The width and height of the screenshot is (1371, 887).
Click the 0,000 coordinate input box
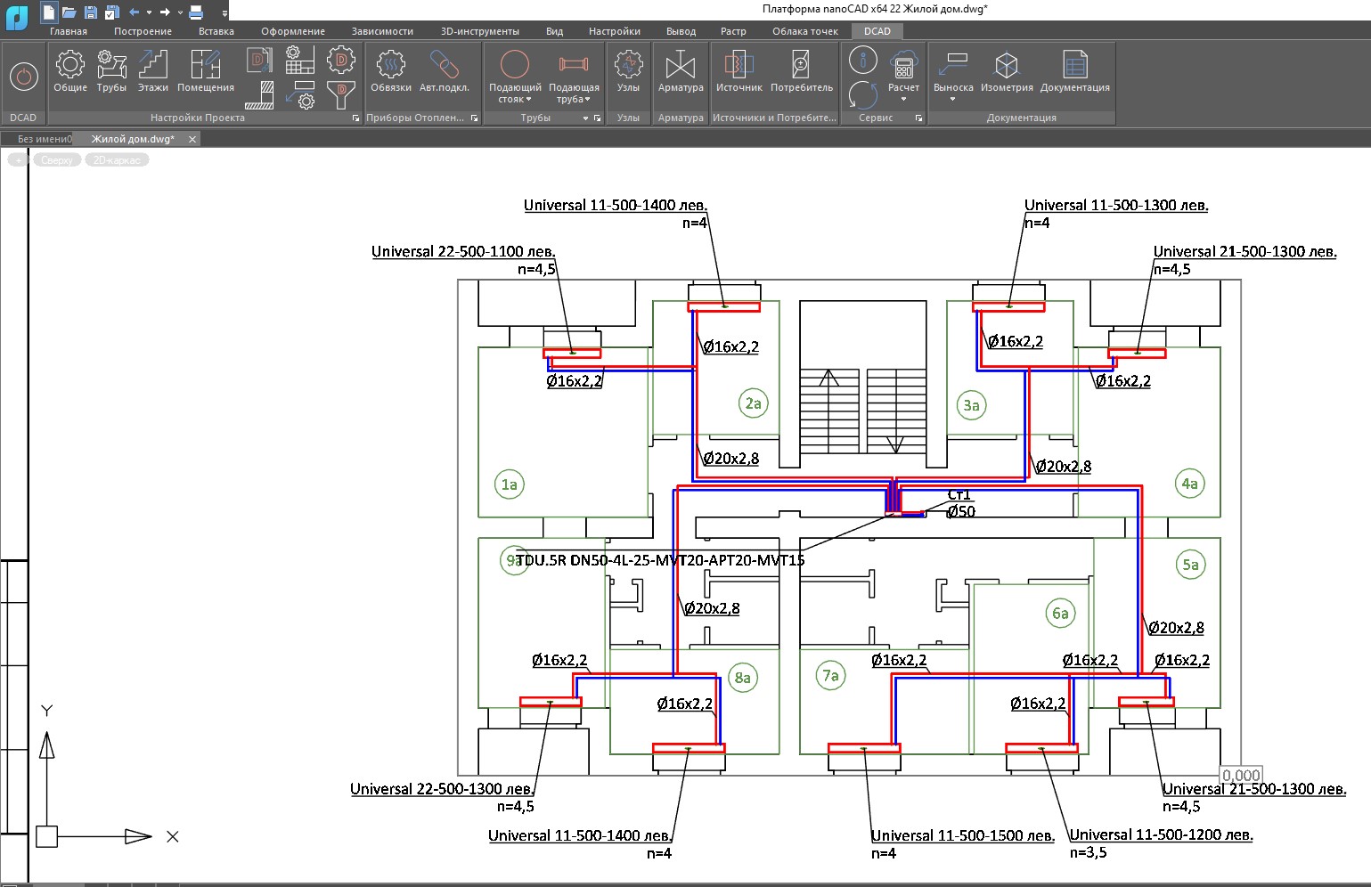point(1241,776)
